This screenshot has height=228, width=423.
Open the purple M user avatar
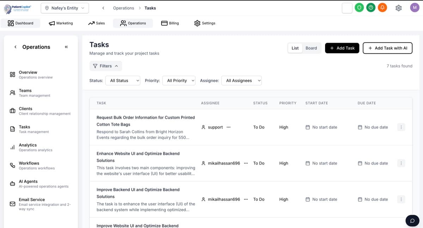point(414,8)
